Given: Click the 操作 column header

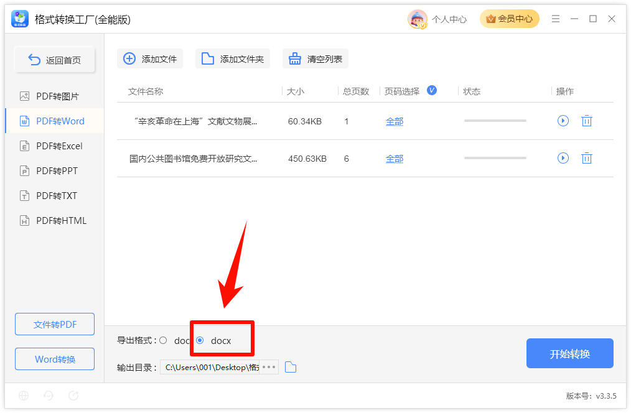Looking at the screenshot, I should tap(565, 91).
